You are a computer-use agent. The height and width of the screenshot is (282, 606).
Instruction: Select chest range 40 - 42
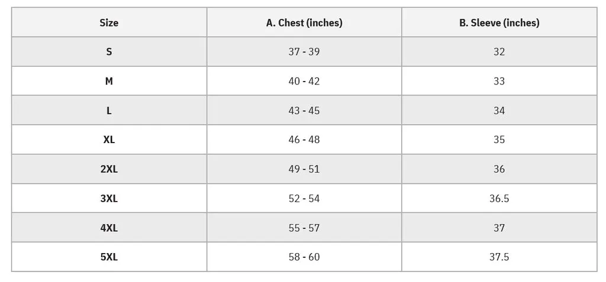point(304,81)
